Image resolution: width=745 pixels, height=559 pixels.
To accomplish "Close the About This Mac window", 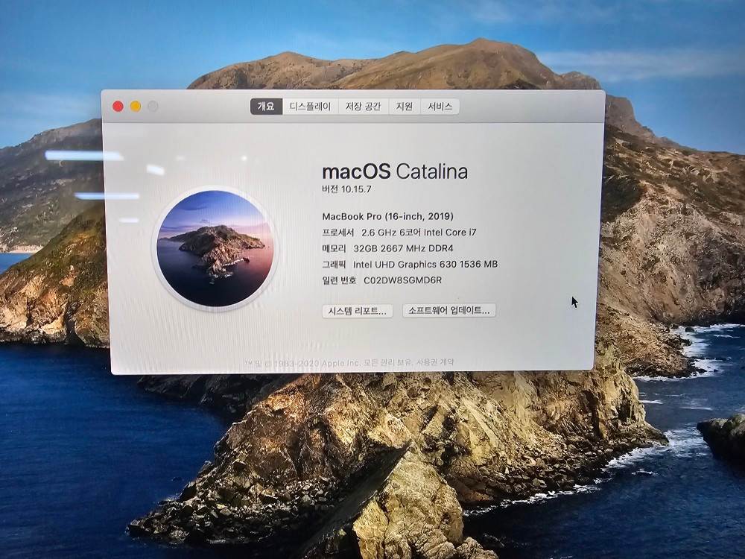I will click(118, 107).
